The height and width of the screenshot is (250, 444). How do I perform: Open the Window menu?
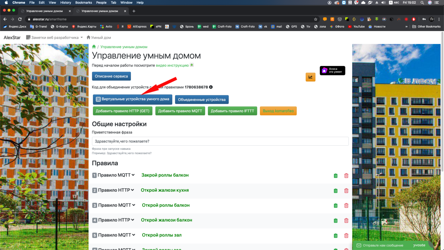point(126,3)
